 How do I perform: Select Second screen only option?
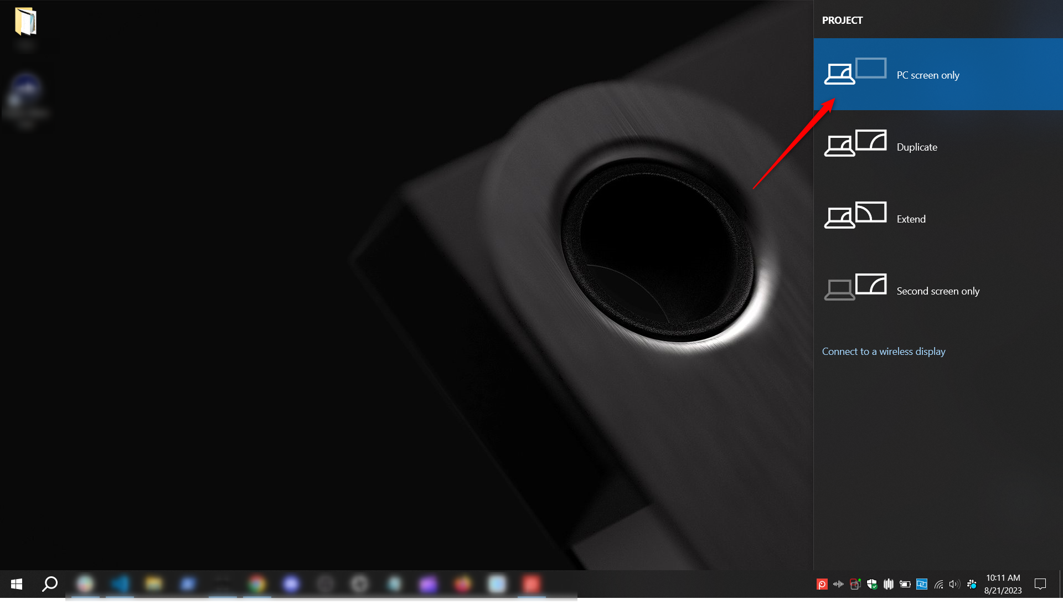point(937,291)
